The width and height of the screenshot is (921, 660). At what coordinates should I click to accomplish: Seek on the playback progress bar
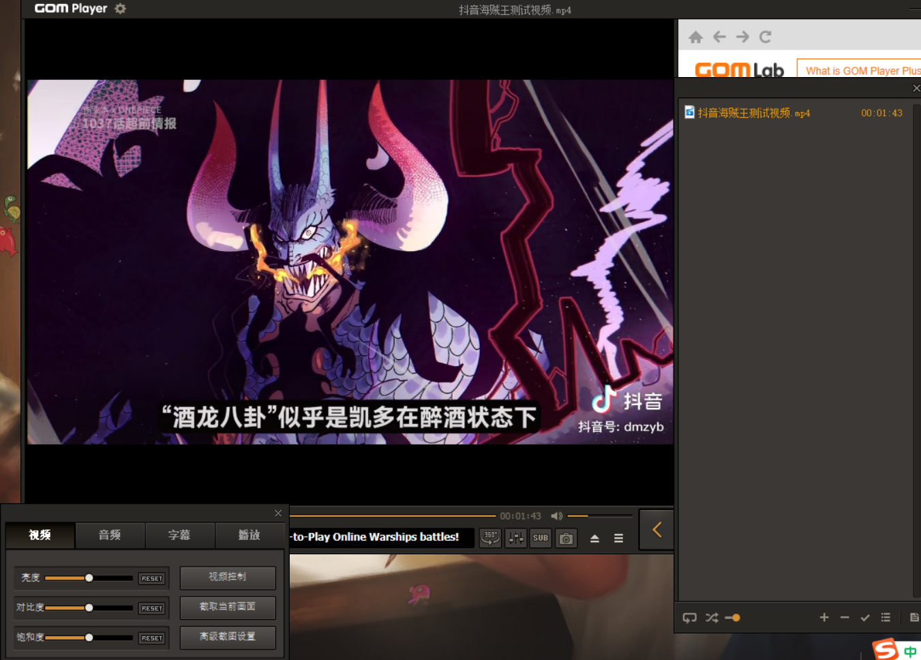tap(393, 516)
